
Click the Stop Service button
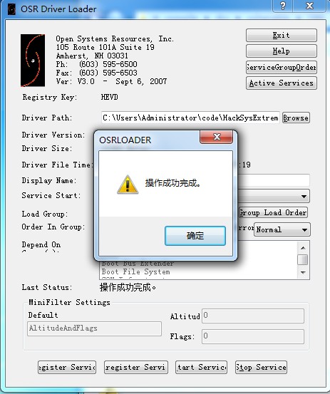[261, 368]
